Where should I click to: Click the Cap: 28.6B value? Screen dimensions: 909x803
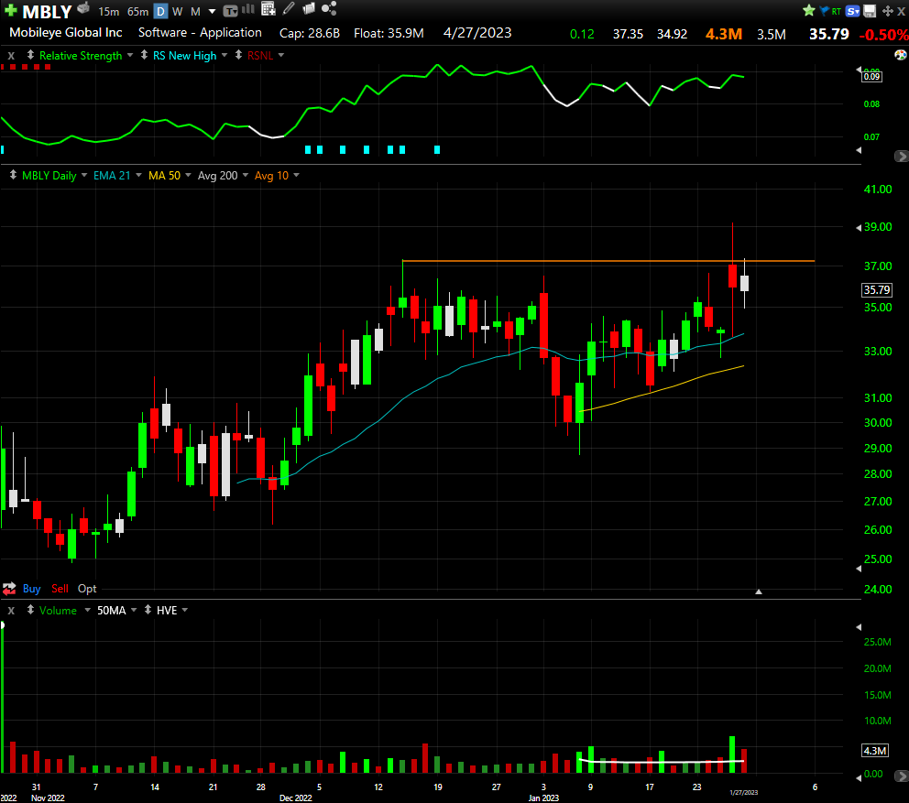310,34
